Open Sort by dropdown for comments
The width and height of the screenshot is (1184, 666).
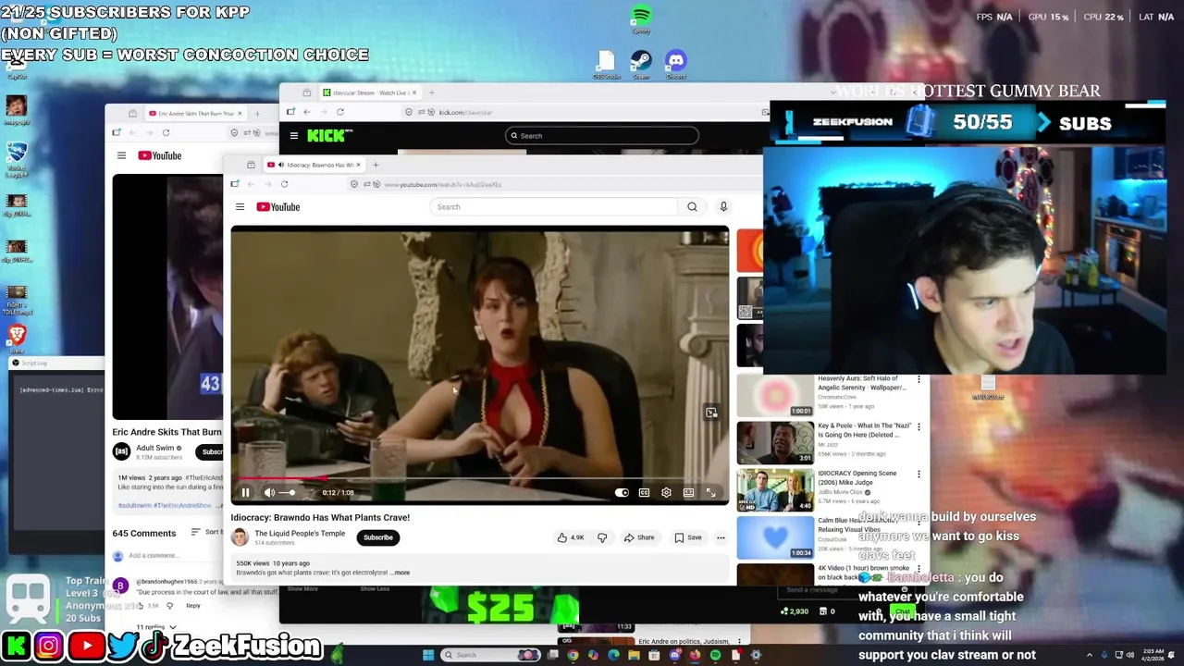(208, 533)
